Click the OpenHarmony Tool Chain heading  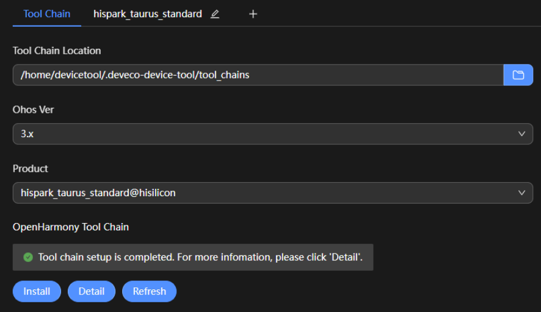click(71, 227)
